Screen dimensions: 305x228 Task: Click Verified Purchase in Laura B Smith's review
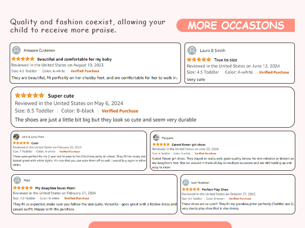(x=274, y=72)
